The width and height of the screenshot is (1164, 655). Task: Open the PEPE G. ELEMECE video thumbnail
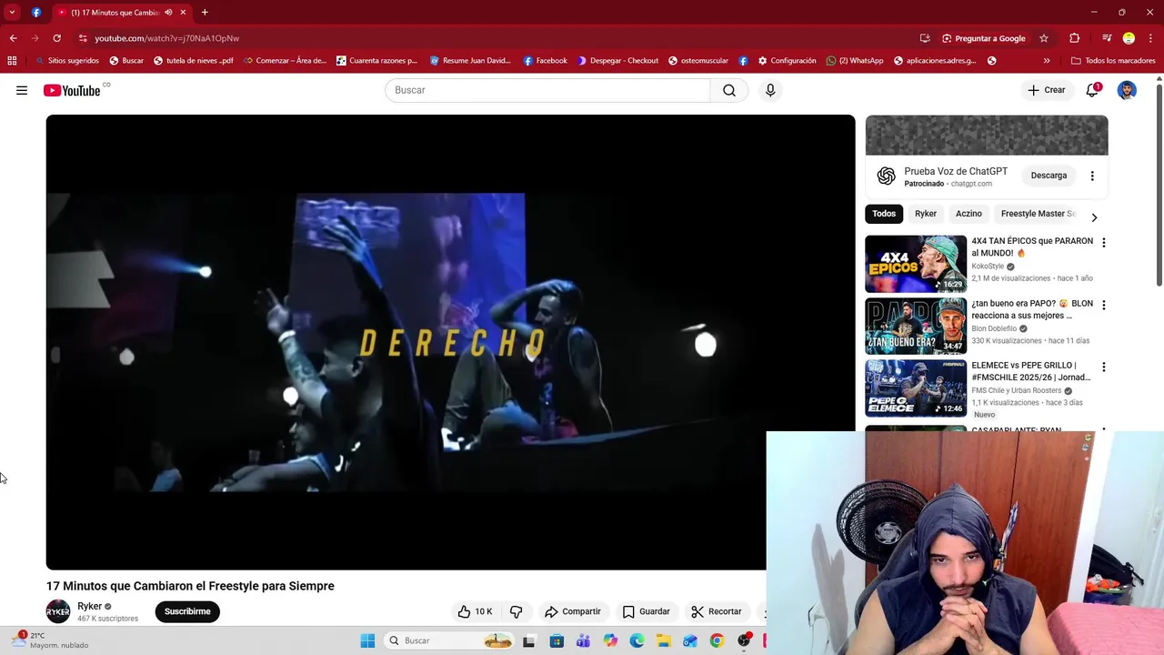(x=916, y=388)
